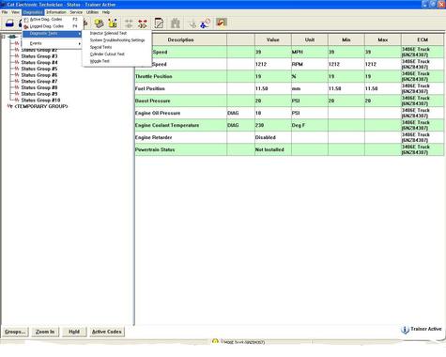Select Status Group #4 in tree
The width and height of the screenshot is (446, 357).
(x=39, y=63)
